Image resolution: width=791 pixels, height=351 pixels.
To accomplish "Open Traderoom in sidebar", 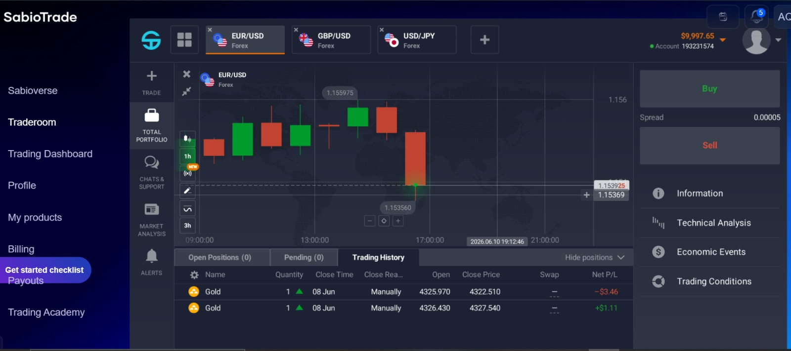I will coord(32,122).
